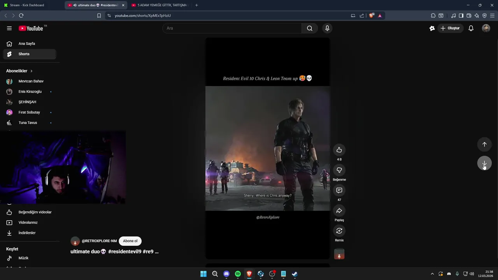Open Brave Rewards triangle icon
Viewport: 498px width, 280px height.
pos(380,16)
